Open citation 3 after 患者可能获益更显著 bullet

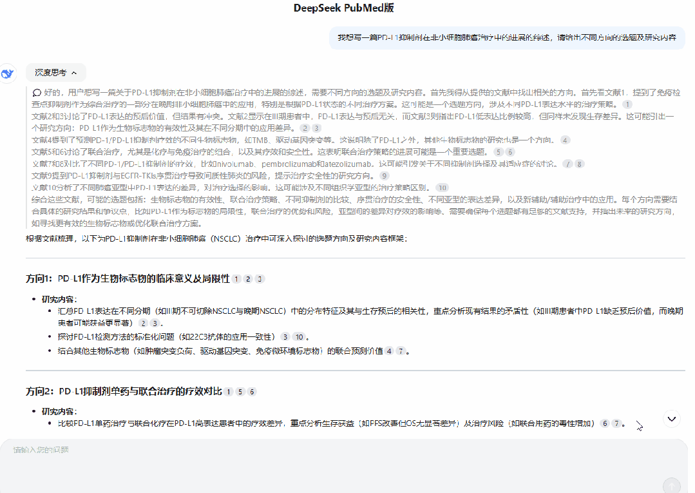[155, 324]
